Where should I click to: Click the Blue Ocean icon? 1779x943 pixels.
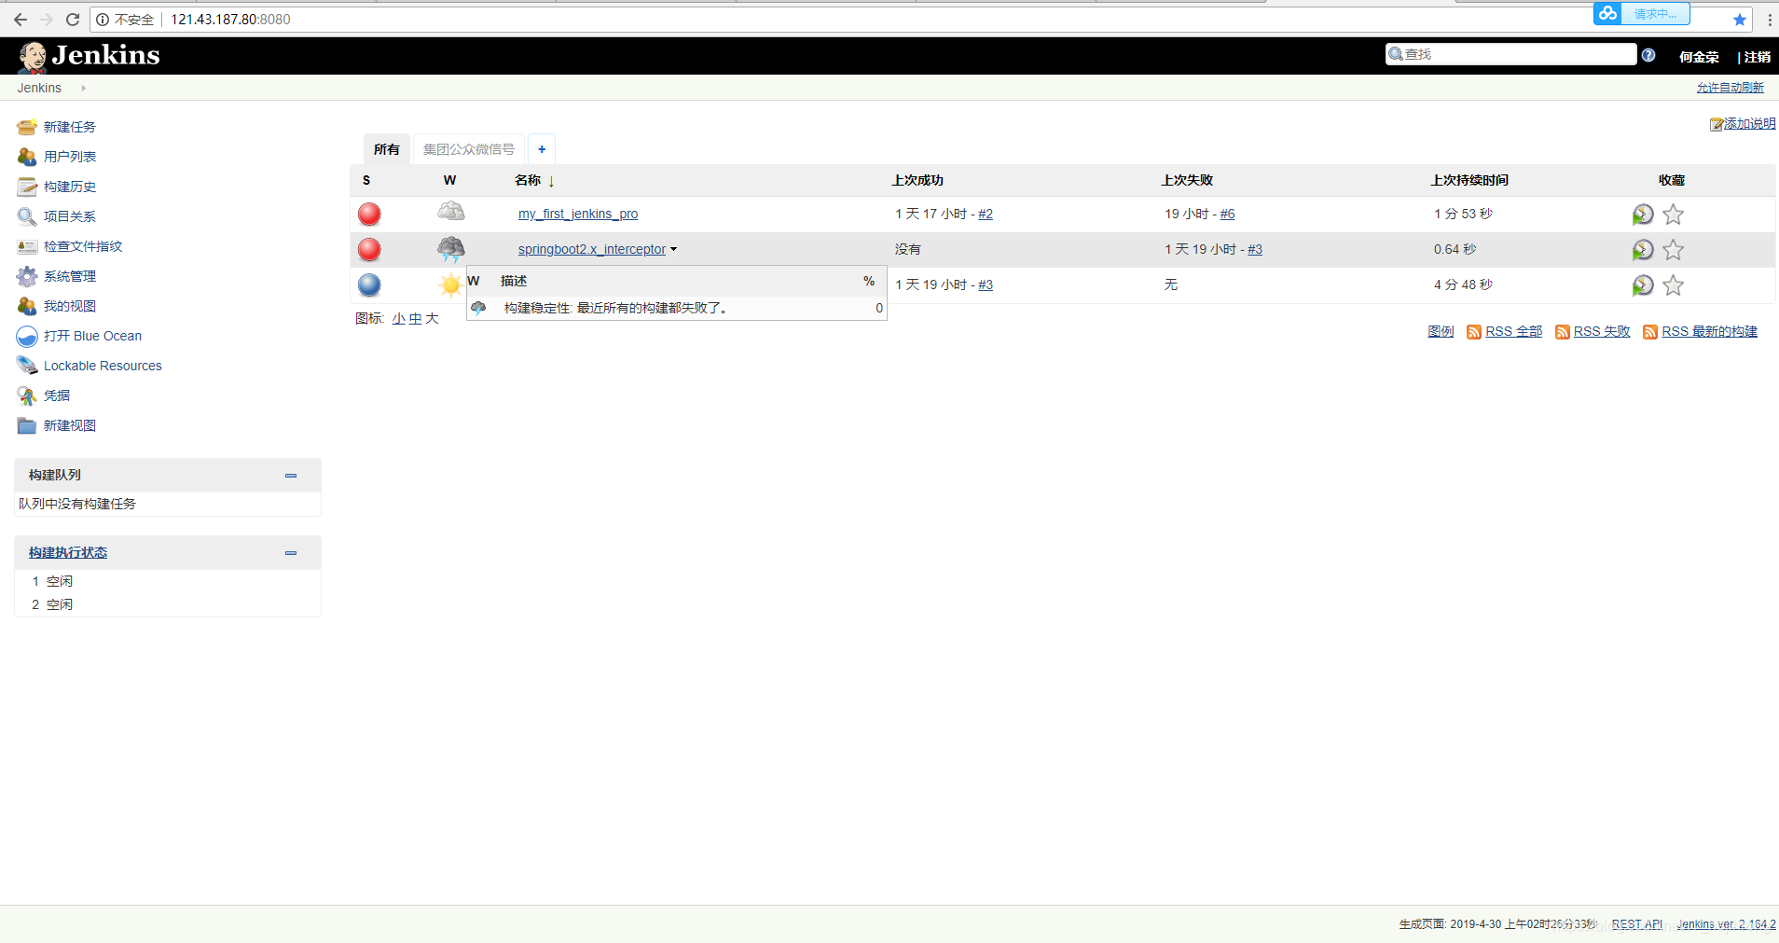coord(27,336)
